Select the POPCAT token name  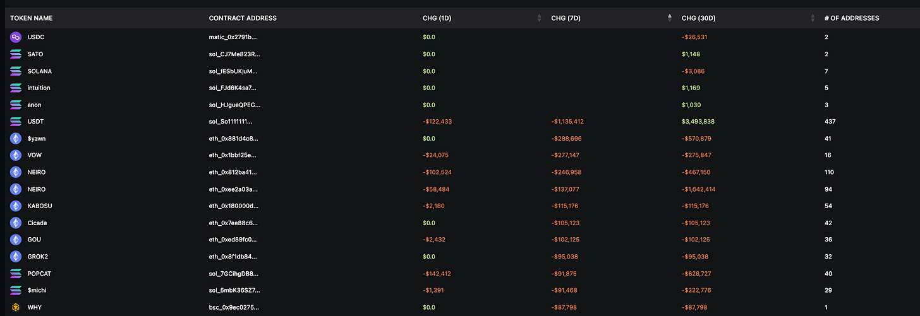[x=39, y=274]
